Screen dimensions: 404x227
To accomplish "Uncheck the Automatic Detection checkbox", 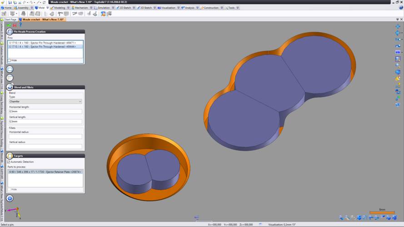I will tap(9, 162).
